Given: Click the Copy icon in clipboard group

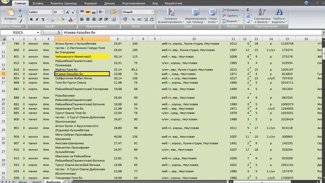Looking at the screenshot, I should [20, 16].
